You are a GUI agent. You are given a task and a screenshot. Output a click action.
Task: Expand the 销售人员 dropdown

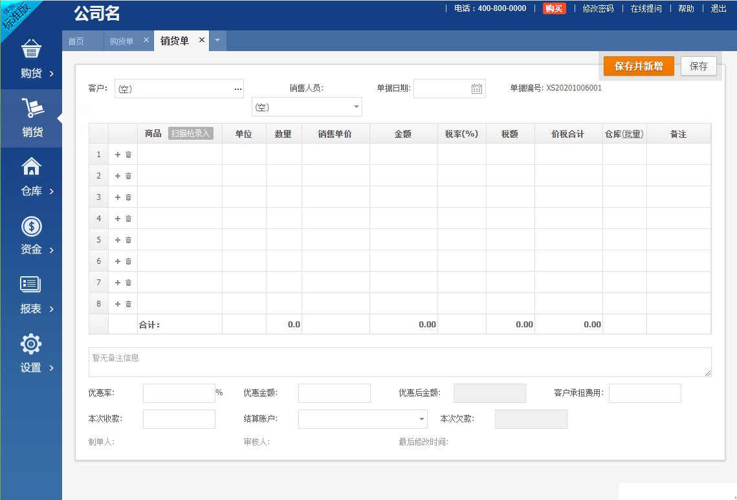[356, 107]
